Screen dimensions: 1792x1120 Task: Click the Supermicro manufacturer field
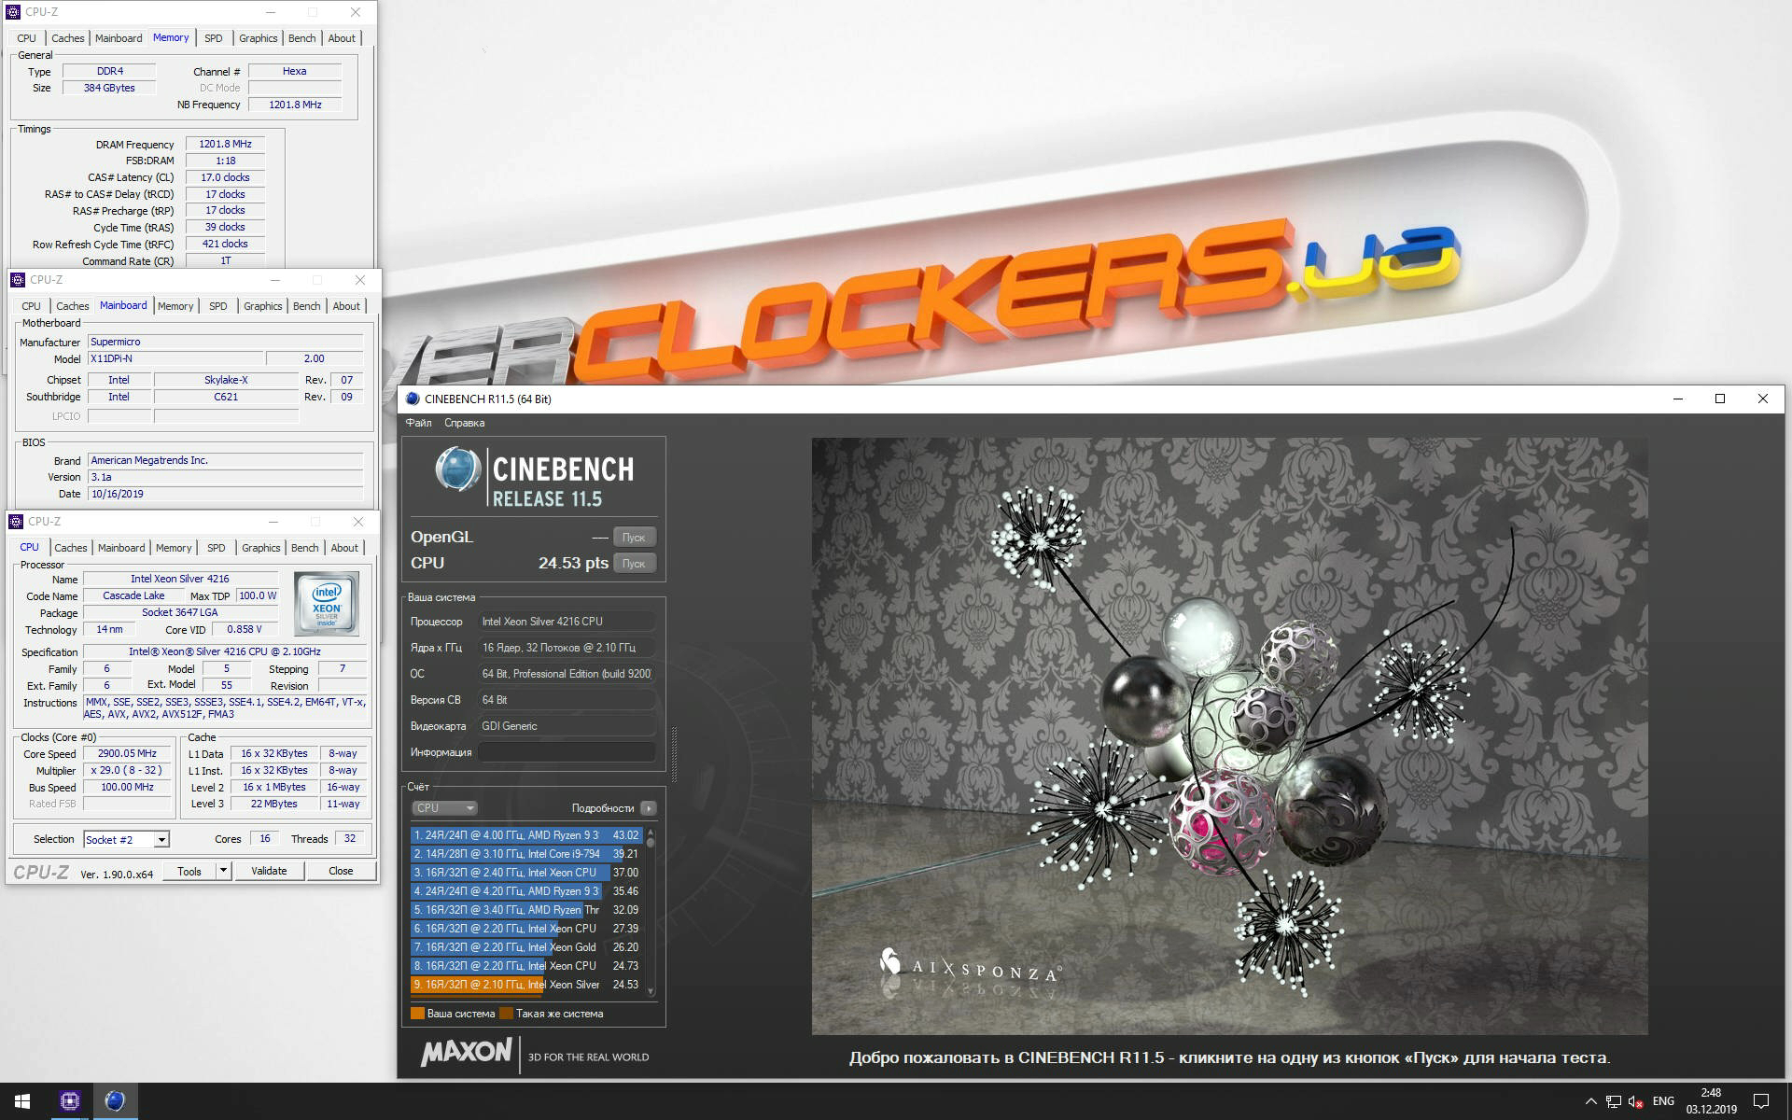coord(225,343)
